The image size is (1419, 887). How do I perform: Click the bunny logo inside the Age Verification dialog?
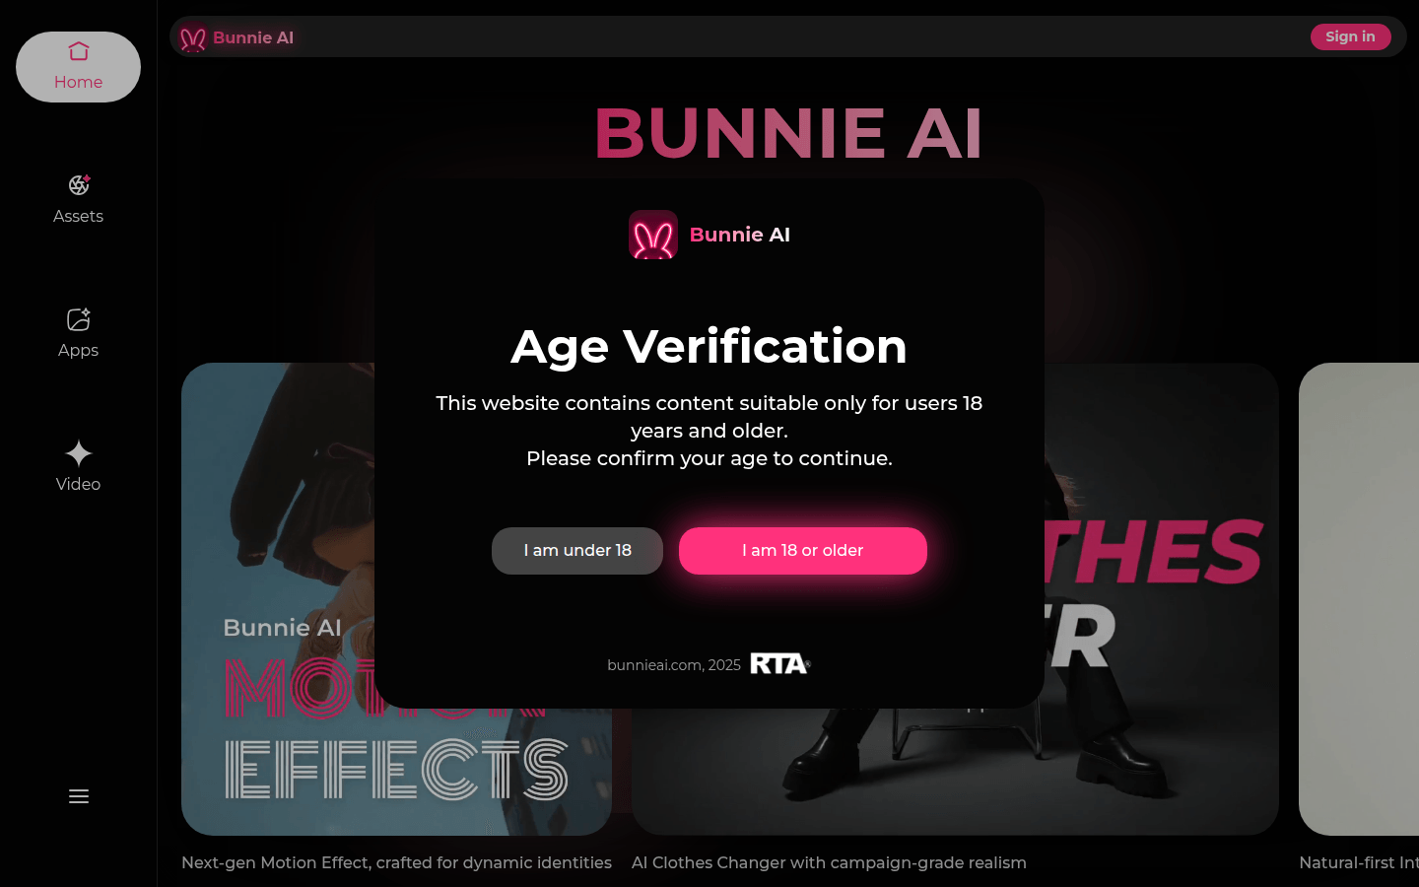tap(653, 235)
